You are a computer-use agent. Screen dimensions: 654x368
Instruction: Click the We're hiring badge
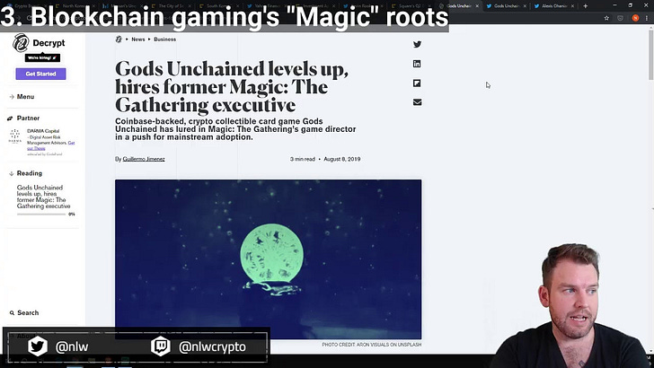tap(42, 58)
